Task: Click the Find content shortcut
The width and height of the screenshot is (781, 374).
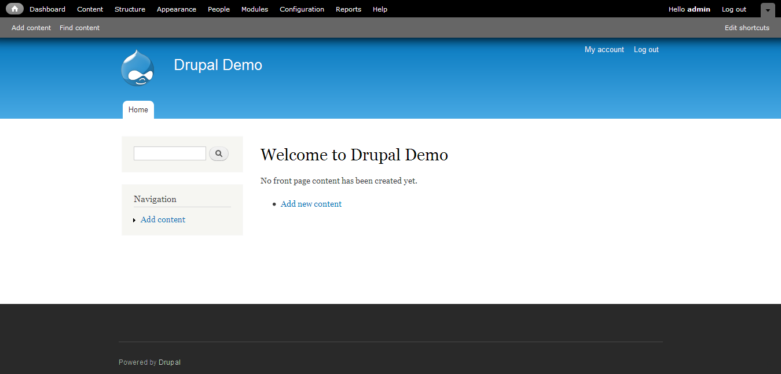Action: coord(80,28)
